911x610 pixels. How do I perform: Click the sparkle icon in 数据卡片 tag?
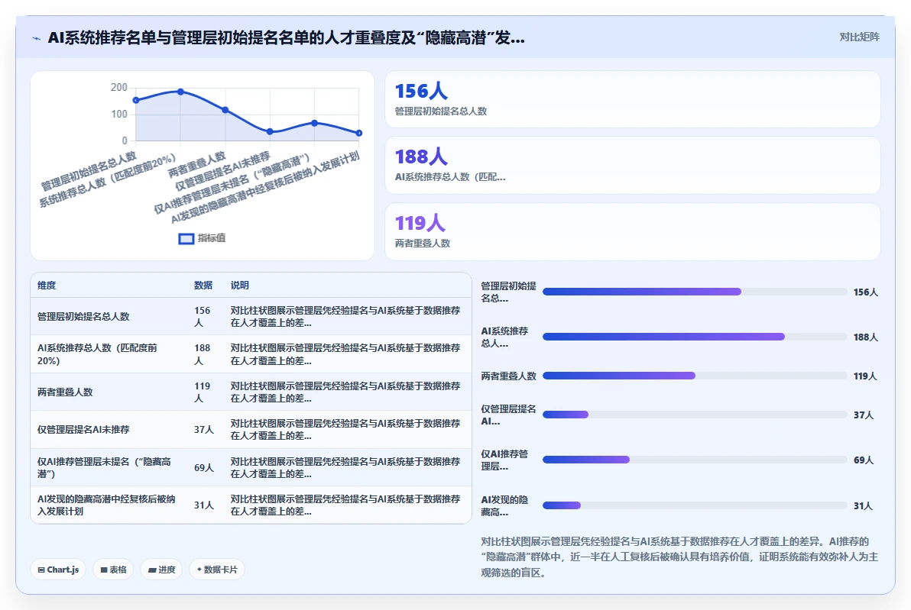(x=199, y=570)
